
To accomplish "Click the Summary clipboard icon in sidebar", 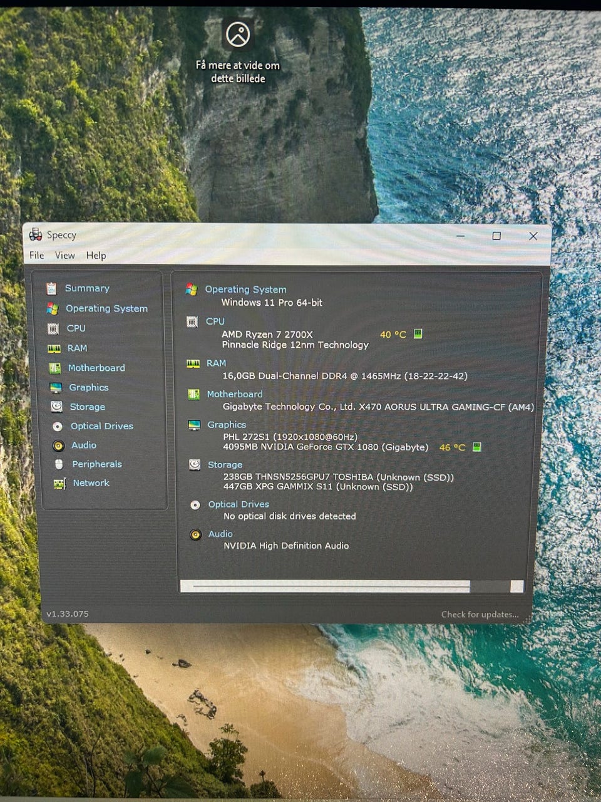I will tap(51, 288).
